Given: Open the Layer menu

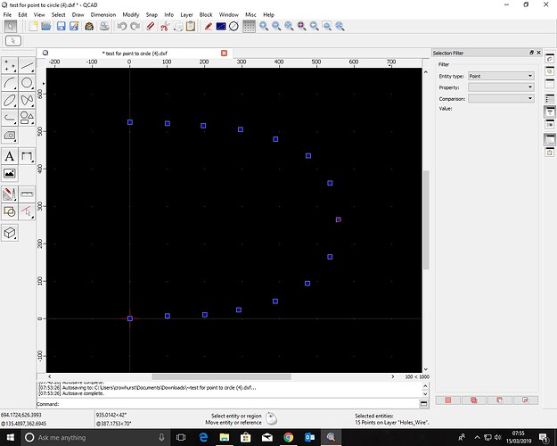Looking at the screenshot, I should click(186, 14).
